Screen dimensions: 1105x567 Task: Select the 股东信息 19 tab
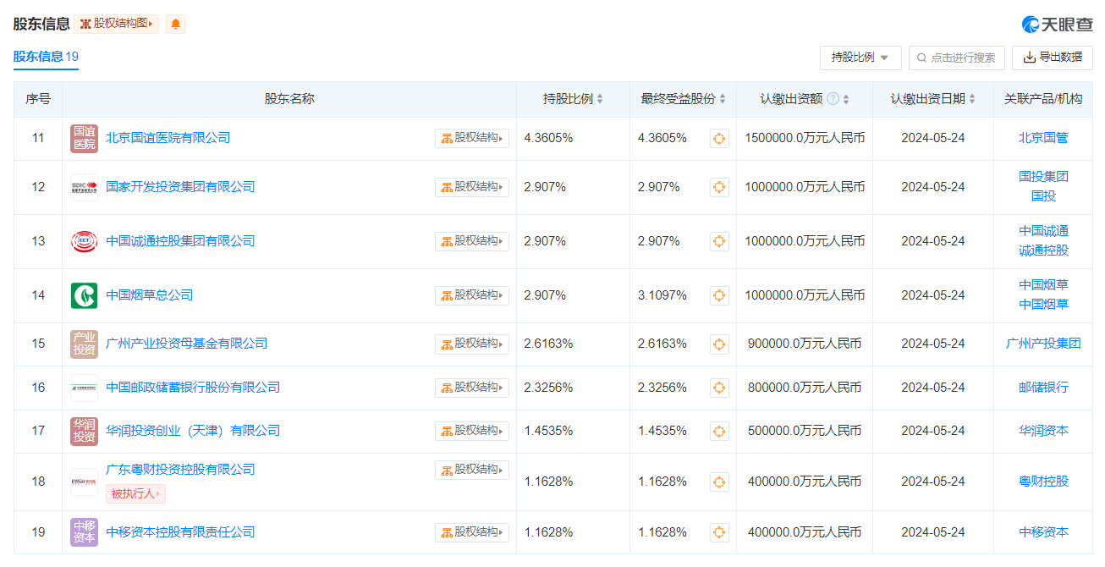[46, 57]
